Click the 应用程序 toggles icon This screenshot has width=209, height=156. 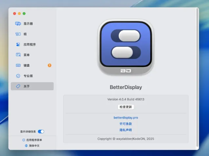[x=18, y=44]
